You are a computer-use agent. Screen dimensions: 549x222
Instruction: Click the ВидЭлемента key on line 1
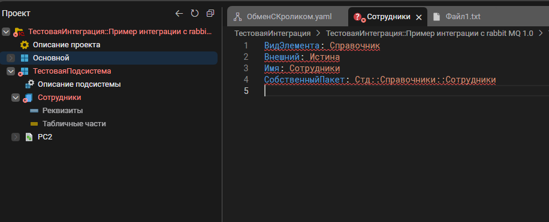tap(292, 46)
